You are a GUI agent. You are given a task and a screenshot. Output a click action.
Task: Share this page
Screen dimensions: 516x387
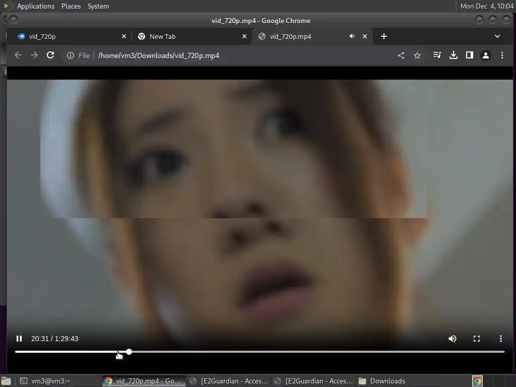[x=401, y=55]
